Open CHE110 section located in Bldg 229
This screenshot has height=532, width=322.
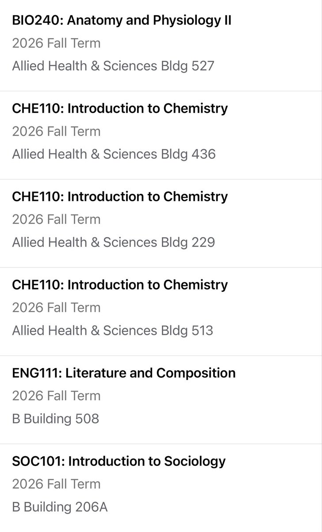[x=161, y=223]
